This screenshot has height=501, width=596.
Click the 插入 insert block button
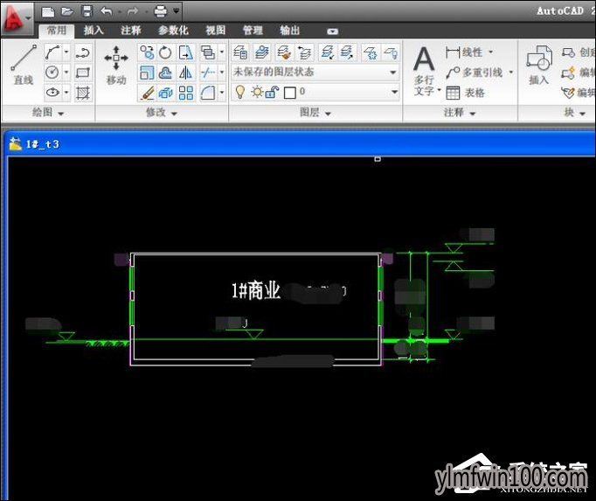point(539,65)
